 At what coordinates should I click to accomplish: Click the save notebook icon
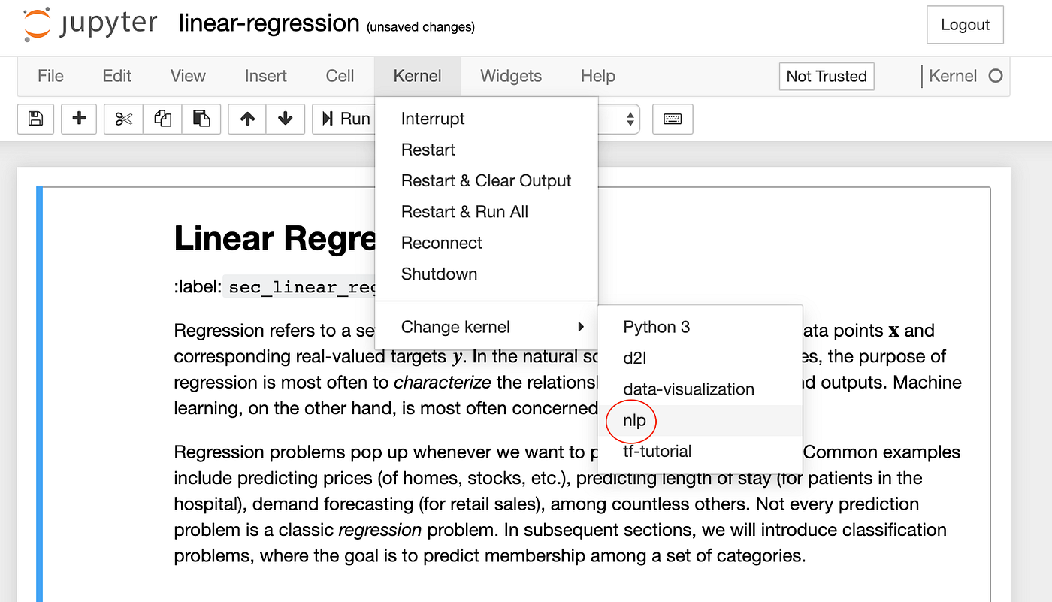(35, 119)
